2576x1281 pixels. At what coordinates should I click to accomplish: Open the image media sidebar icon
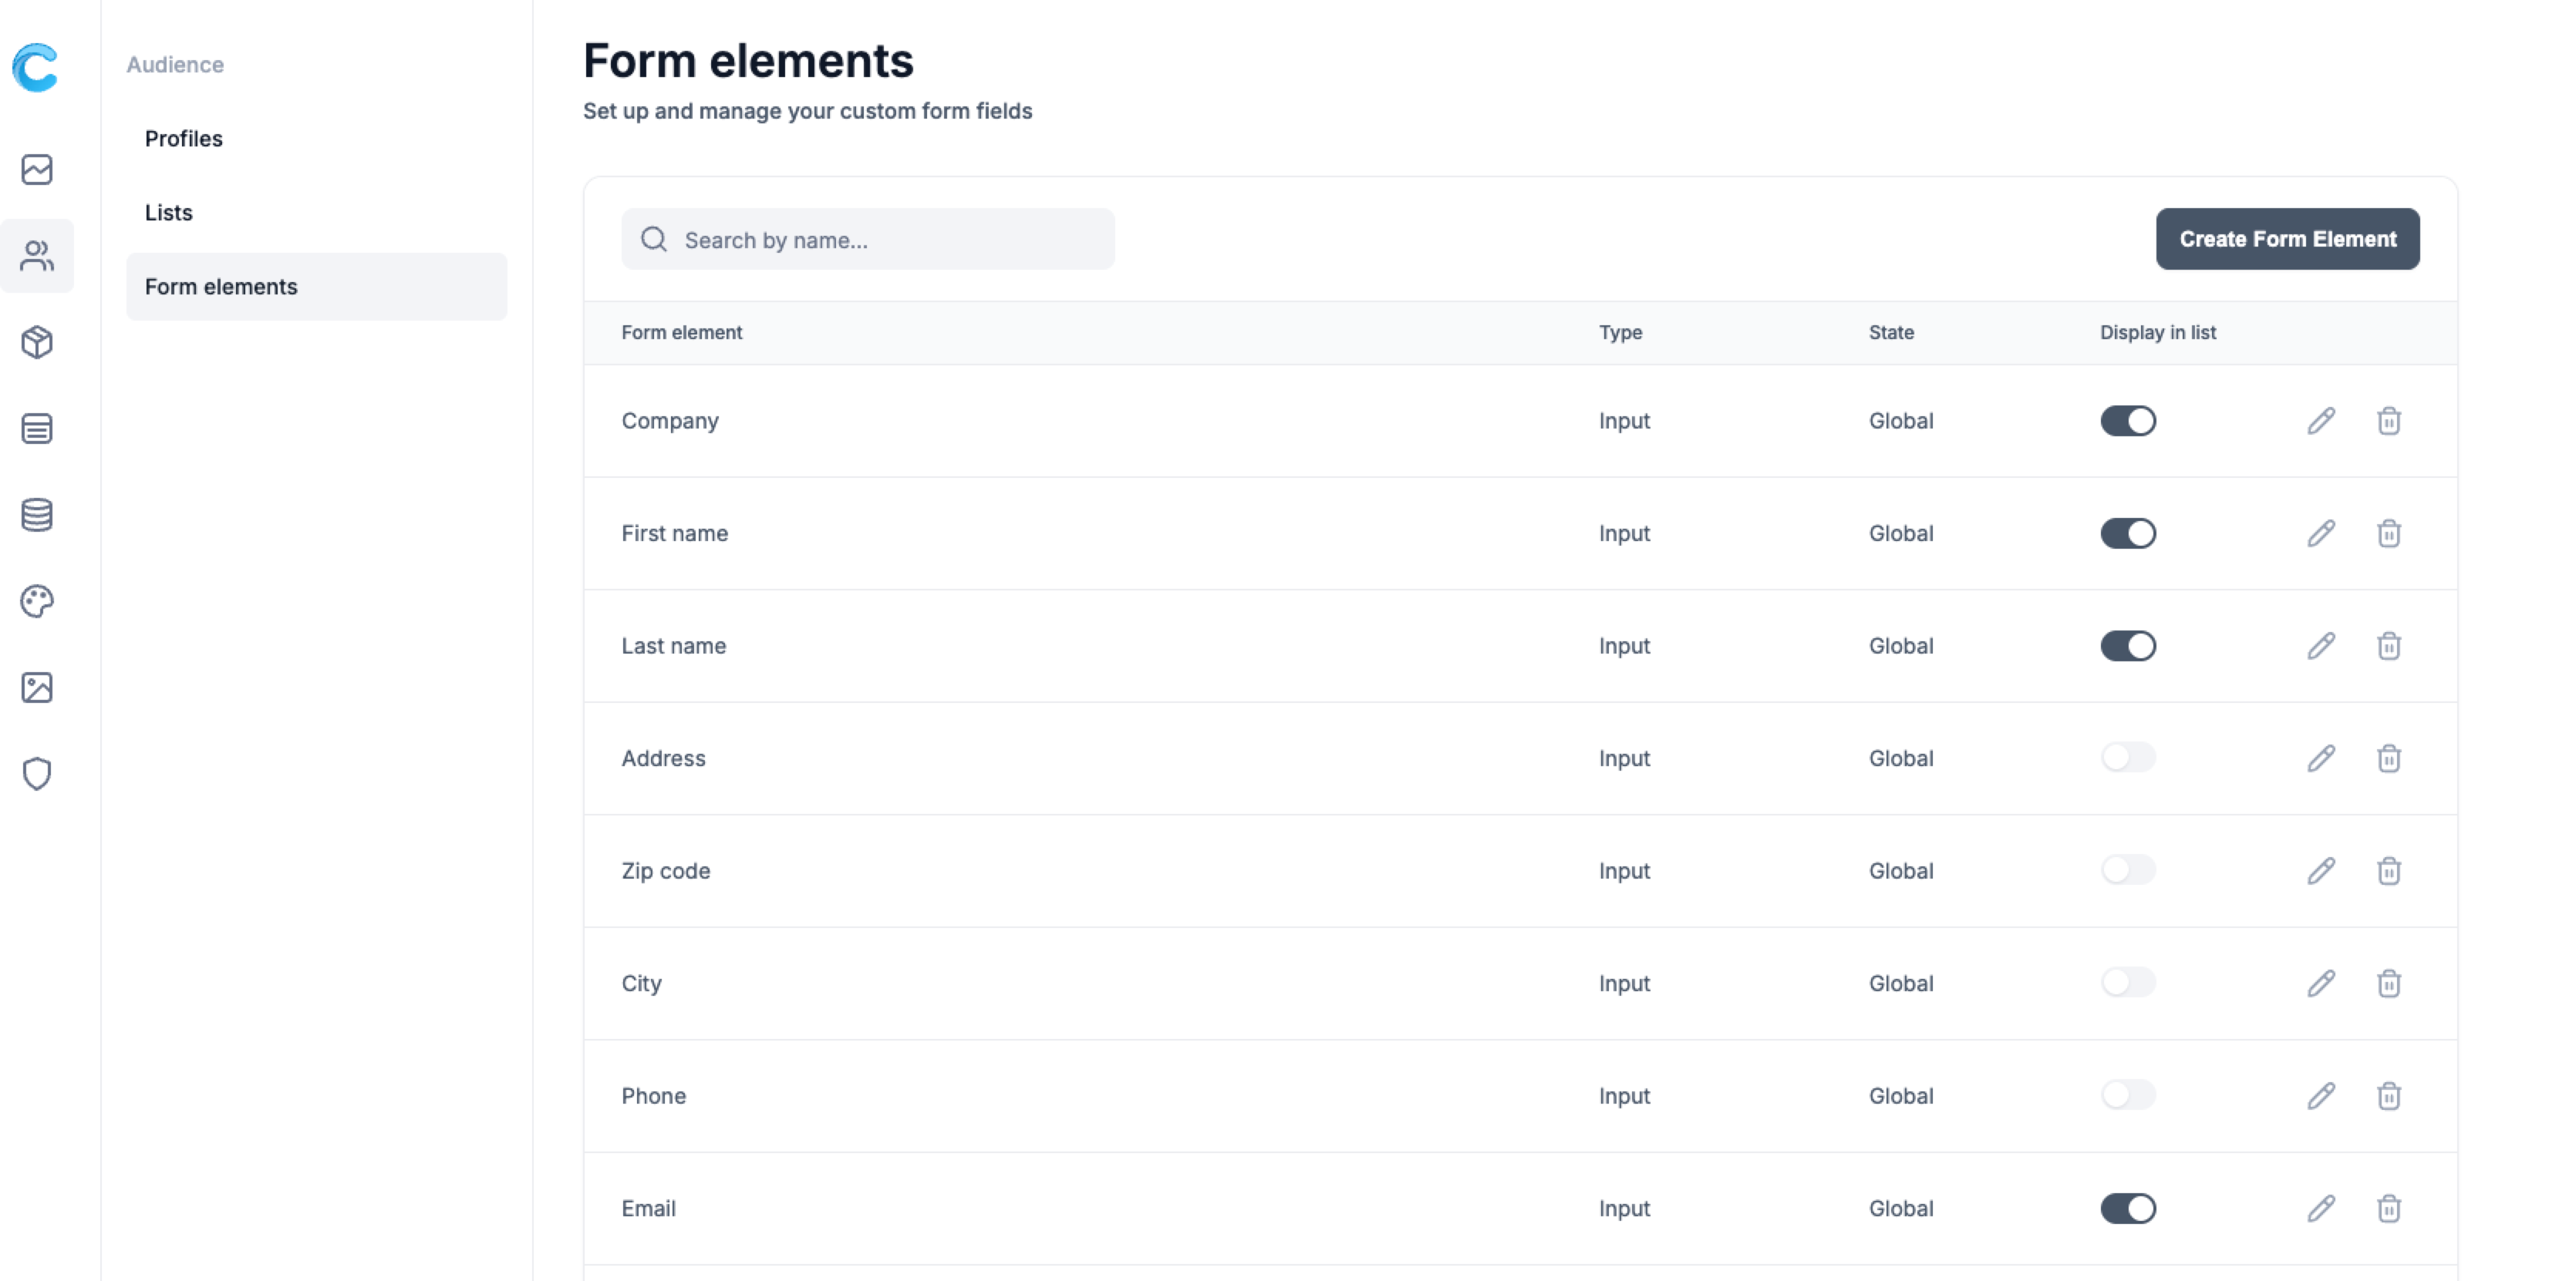pos(37,688)
